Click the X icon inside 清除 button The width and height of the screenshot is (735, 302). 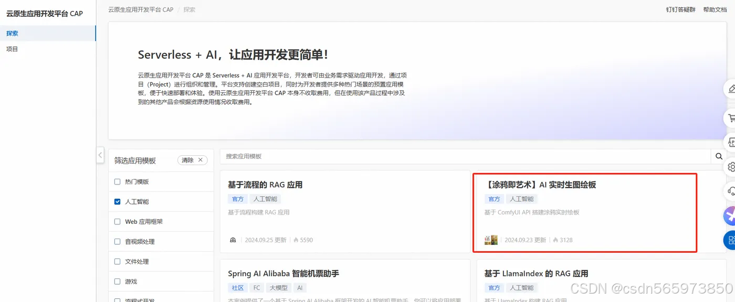click(x=200, y=160)
